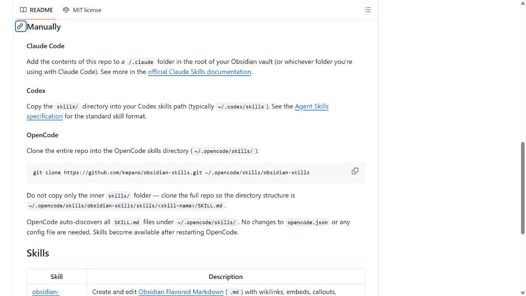
Task: Open the official Claude Skills documentation link
Action: tap(200, 72)
